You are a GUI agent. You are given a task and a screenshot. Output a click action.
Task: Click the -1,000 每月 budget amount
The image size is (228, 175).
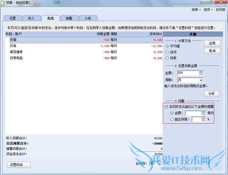click(x=108, y=46)
